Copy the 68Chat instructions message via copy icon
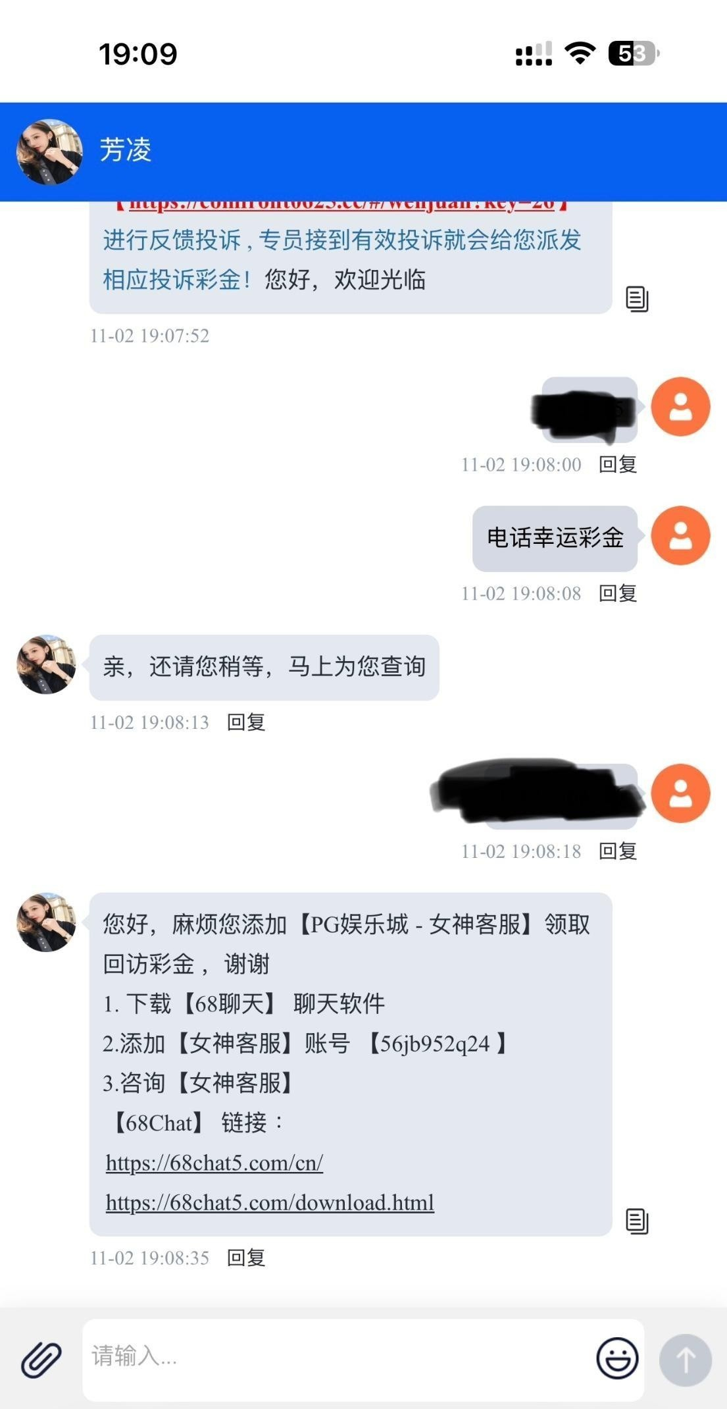Viewport: 727px width, 1409px height. click(x=637, y=1221)
